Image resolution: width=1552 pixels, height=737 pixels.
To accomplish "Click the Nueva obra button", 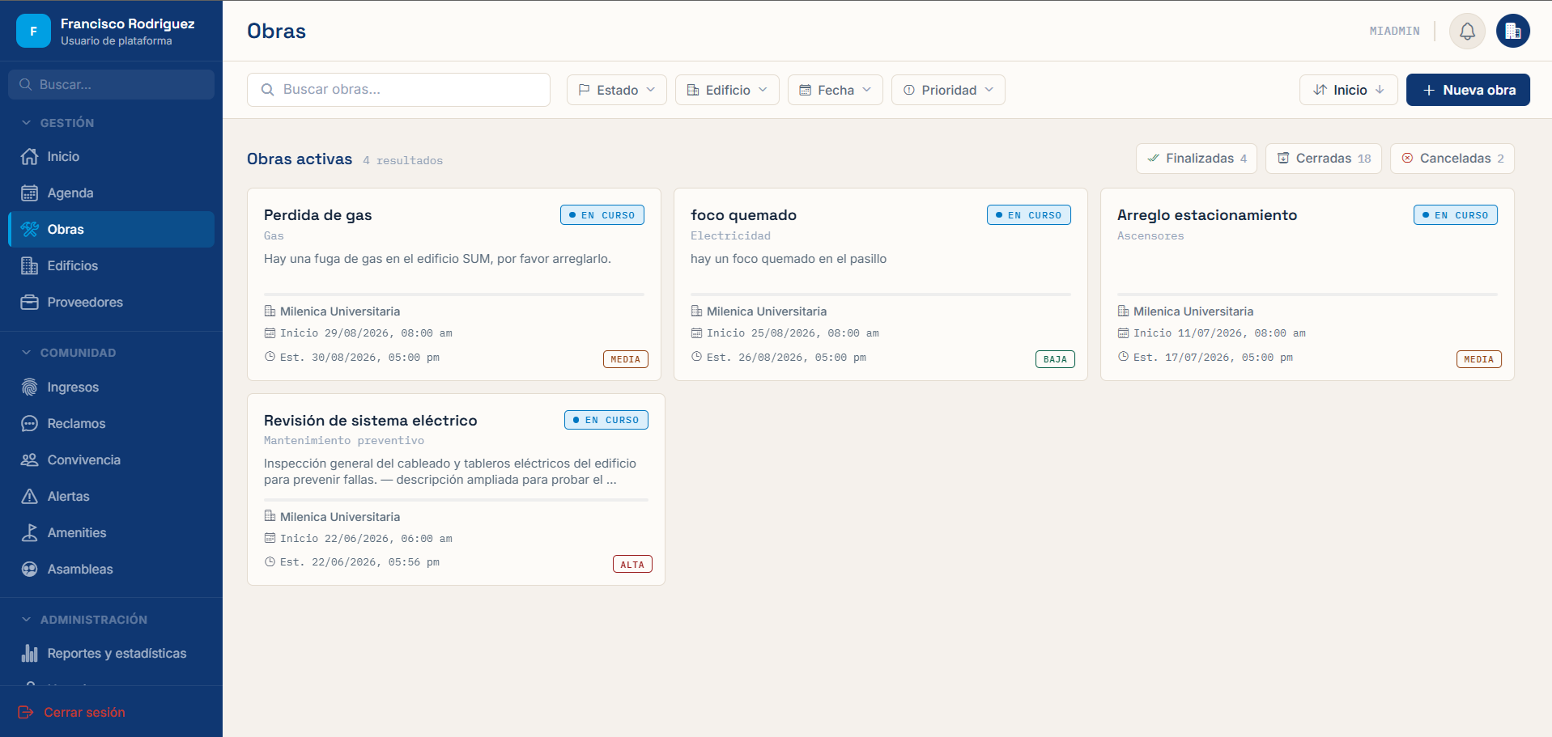I will point(1468,90).
